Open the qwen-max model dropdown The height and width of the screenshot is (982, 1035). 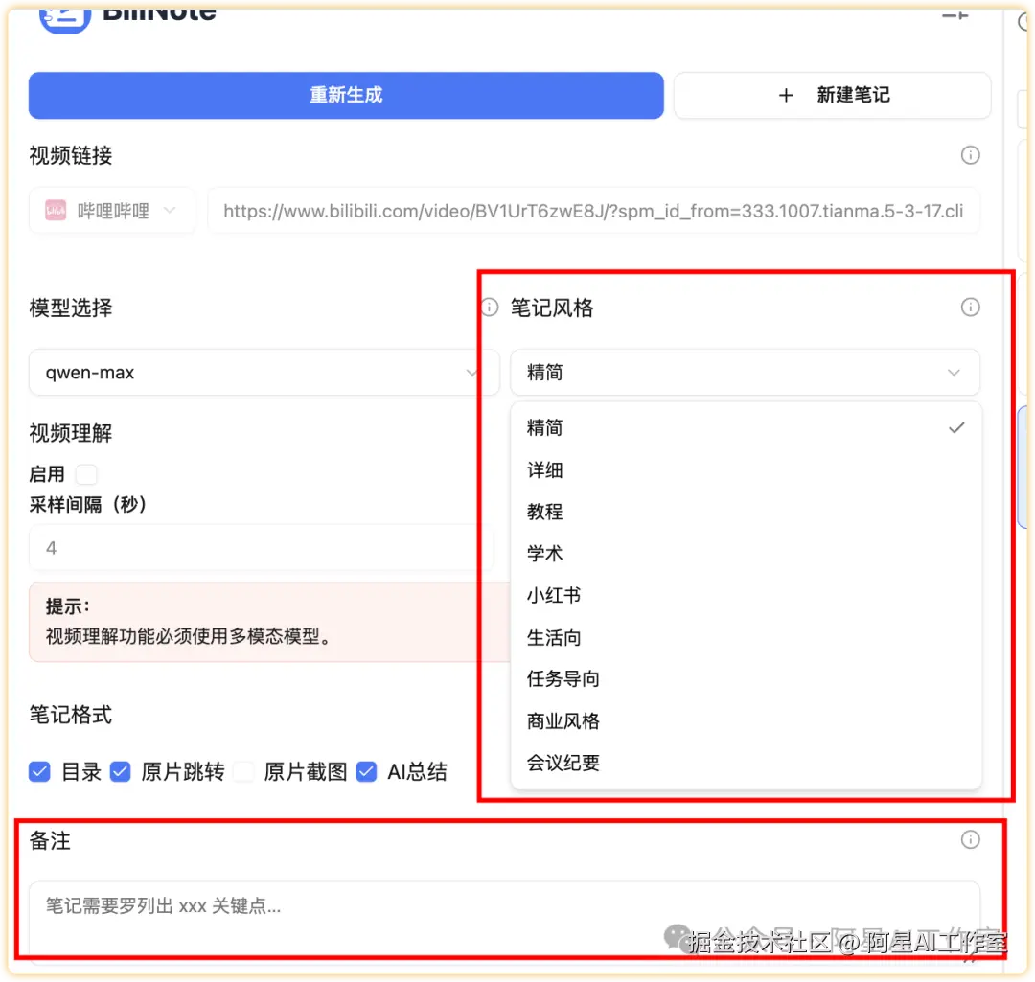[263, 373]
